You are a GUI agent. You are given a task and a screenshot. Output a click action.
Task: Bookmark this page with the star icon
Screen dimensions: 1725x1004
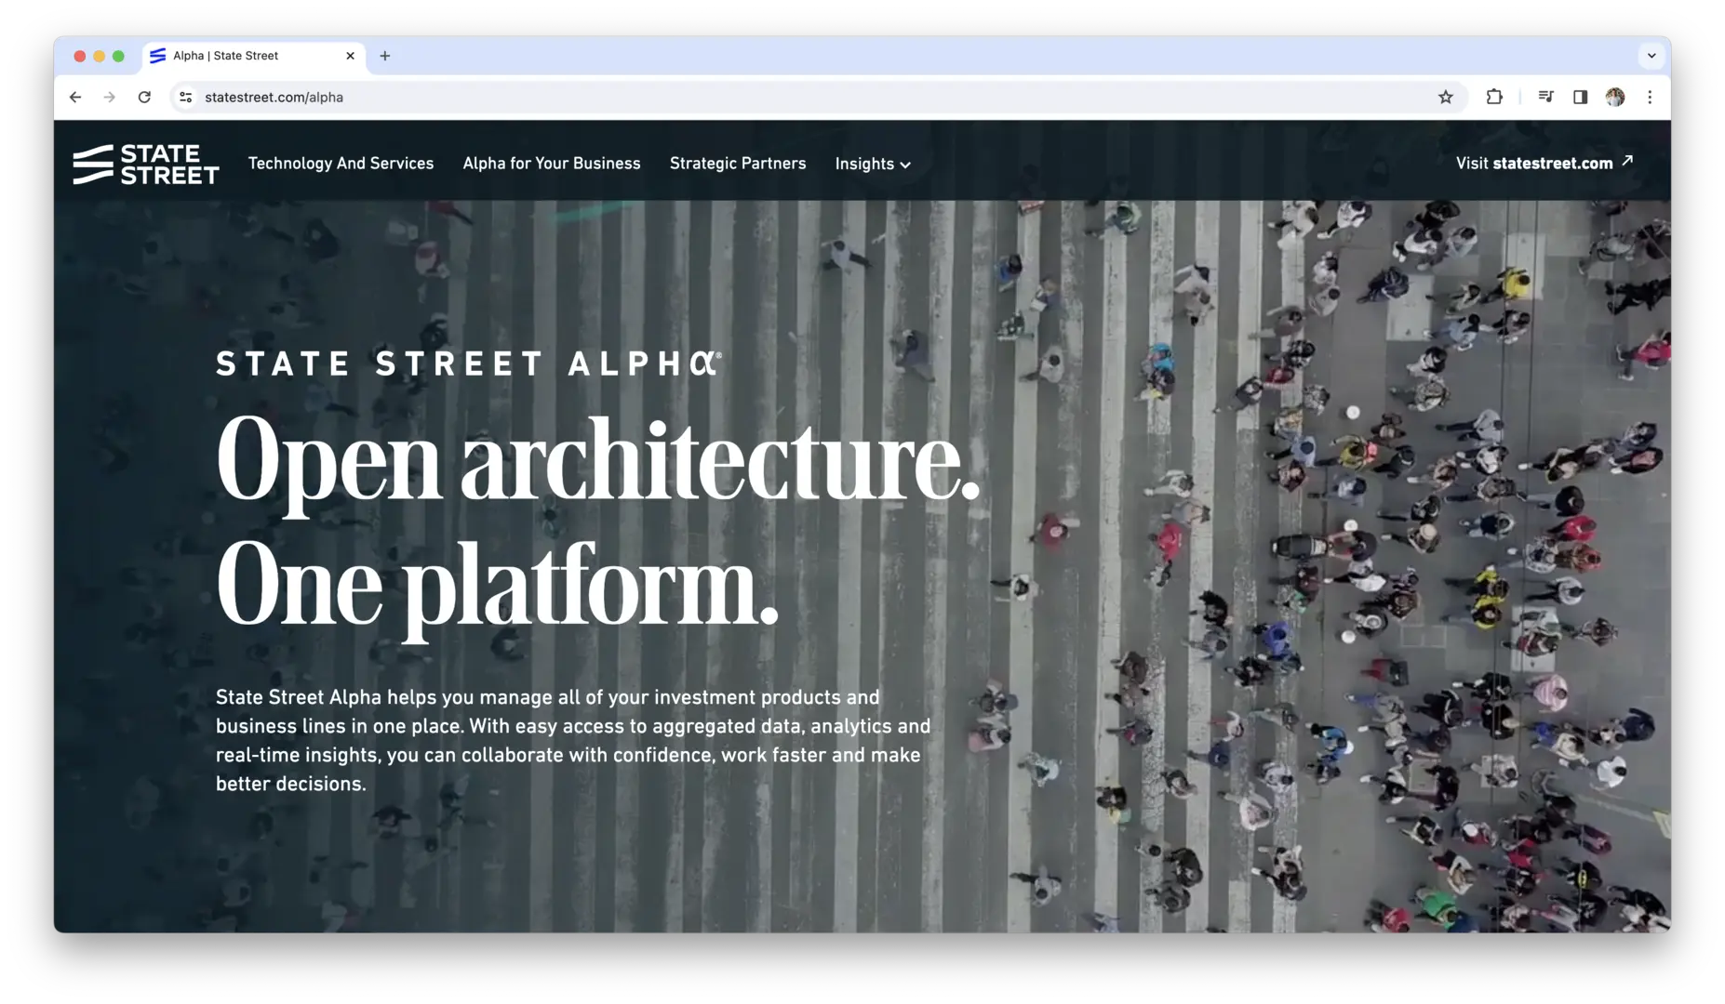(1445, 97)
